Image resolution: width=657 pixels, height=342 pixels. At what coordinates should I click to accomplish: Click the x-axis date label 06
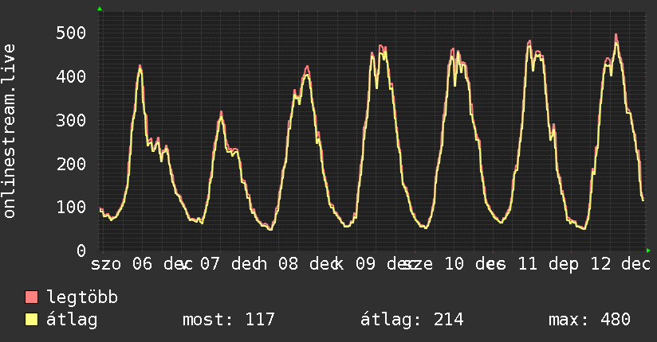(x=143, y=264)
